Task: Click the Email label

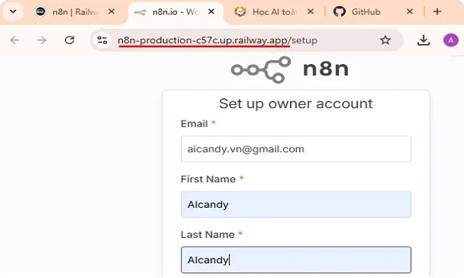Action: point(194,124)
